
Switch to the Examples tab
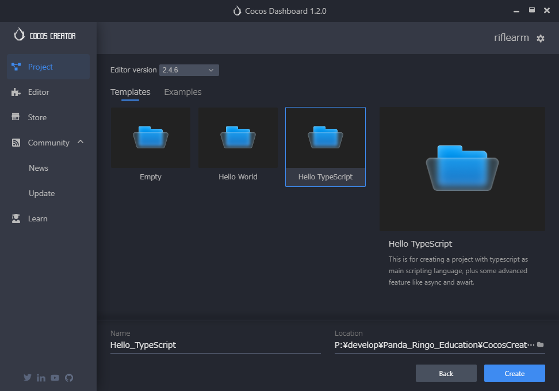182,92
